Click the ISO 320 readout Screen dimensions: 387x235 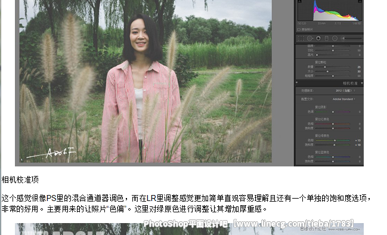[x=302, y=23]
